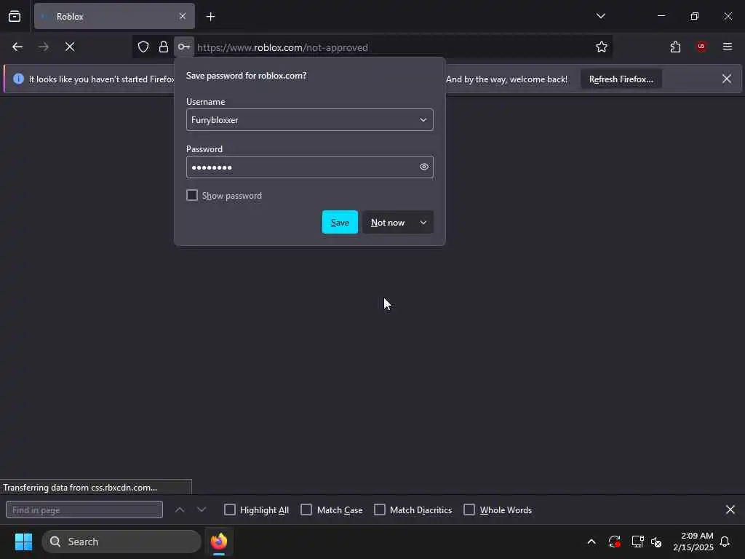Screen dimensions: 745x559
Task: Click the password key icon in address bar
Action: pos(184,47)
